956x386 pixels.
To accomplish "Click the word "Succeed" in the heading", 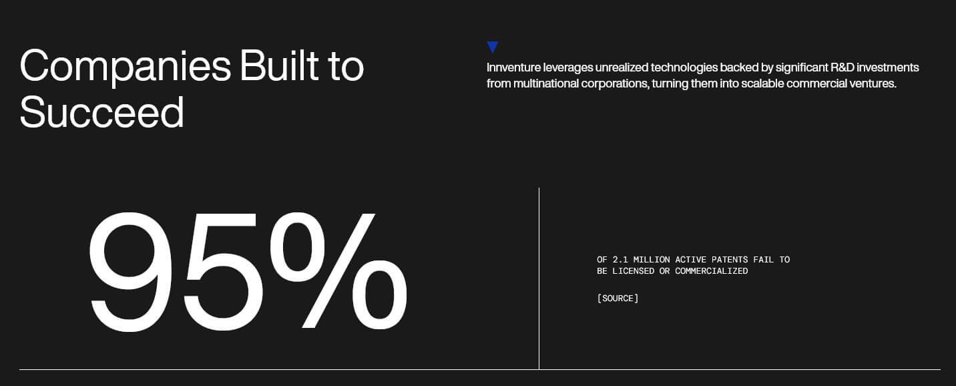I will (101, 112).
